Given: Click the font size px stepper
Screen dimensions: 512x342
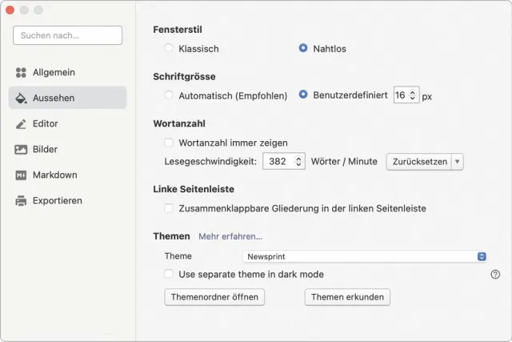Looking at the screenshot, I should pos(413,95).
